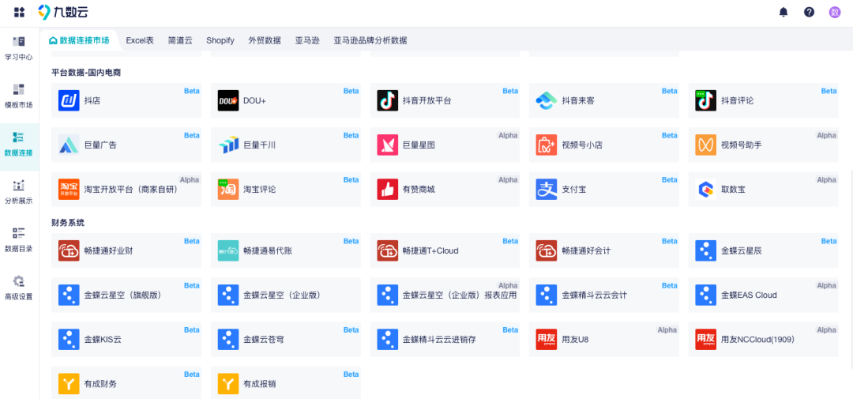853x399 pixels.
Task: Open 数据目录 in sidebar
Action: [x=19, y=240]
